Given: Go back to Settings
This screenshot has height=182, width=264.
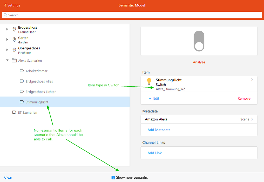Looking at the screenshot, I should tap(12, 5).
